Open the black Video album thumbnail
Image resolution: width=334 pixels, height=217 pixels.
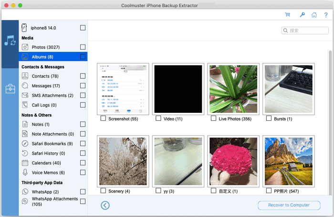178,89
